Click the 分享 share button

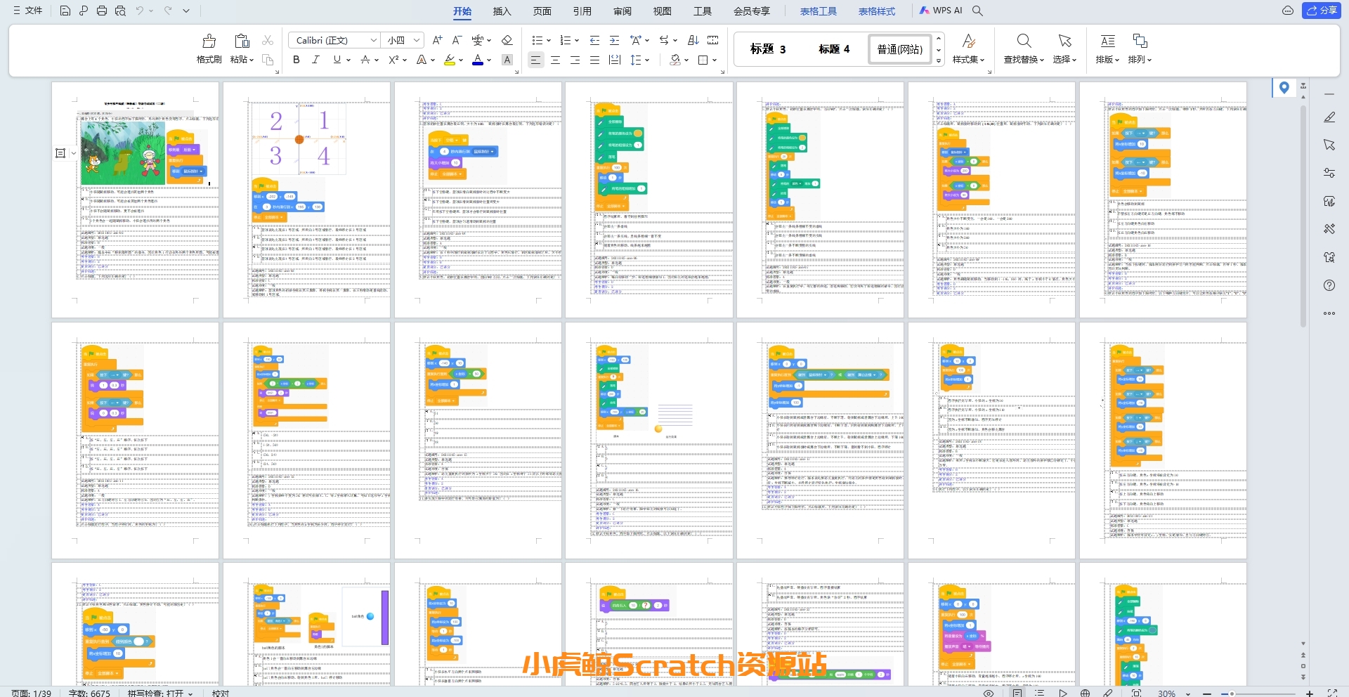(x=1322, y=11)
